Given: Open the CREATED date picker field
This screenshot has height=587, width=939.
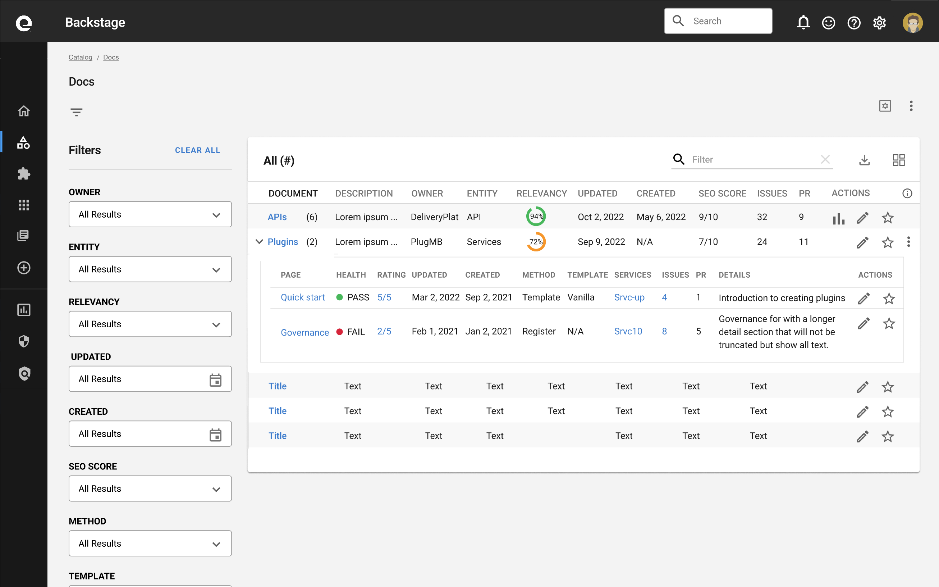Looking at the screenshot, I should pos(150,434).
